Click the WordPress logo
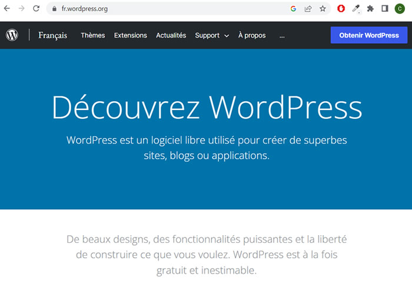The width and height of the screenshot is (412, 288). click(12, 35)
